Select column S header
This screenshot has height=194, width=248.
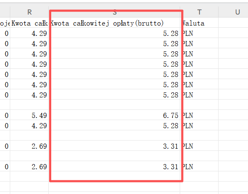click(114, 12)
